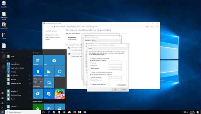201x114 pixels.
Task: Expand the Blackmagic Design folder
Action: [29, 95]
